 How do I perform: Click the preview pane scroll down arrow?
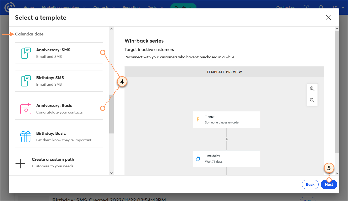click(337, 173)
